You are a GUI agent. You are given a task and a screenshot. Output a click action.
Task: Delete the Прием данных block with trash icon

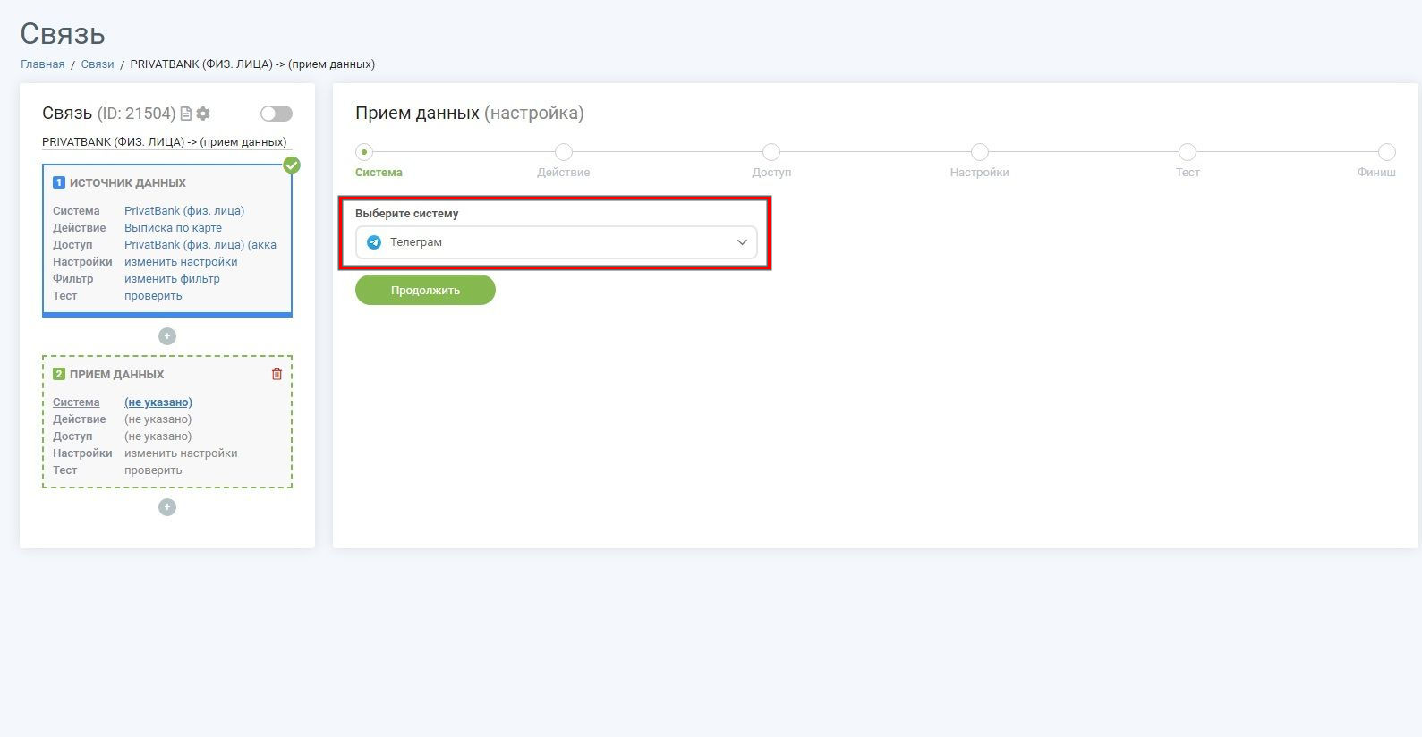tap(277, 374)
